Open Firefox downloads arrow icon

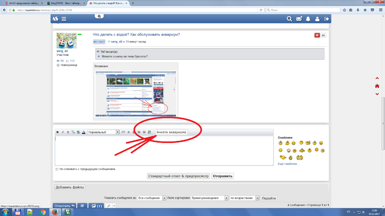click(358, 10)
